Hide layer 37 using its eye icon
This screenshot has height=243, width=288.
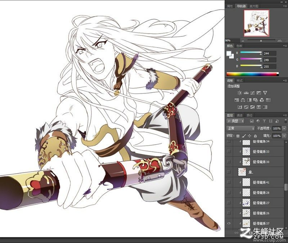[x=229, y=223]
